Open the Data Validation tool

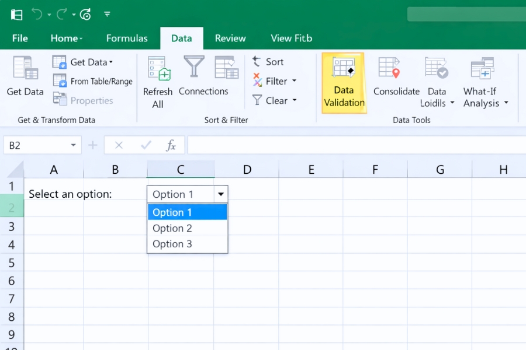pyautogui.click(x=343, y=82)
